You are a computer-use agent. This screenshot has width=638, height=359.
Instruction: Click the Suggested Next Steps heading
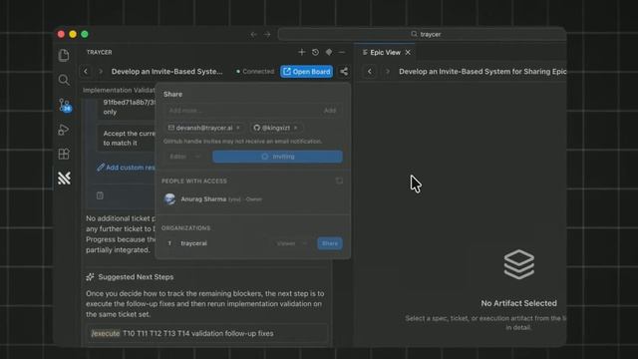coord(136,277)
